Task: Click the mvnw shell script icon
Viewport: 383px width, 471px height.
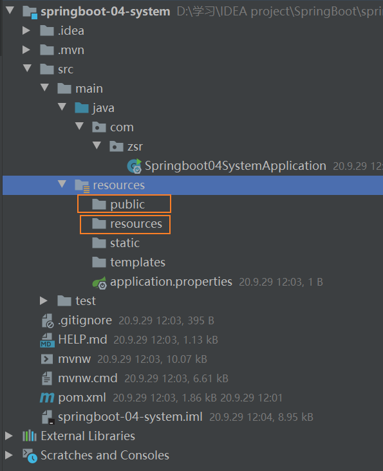Action: (47, 358)
